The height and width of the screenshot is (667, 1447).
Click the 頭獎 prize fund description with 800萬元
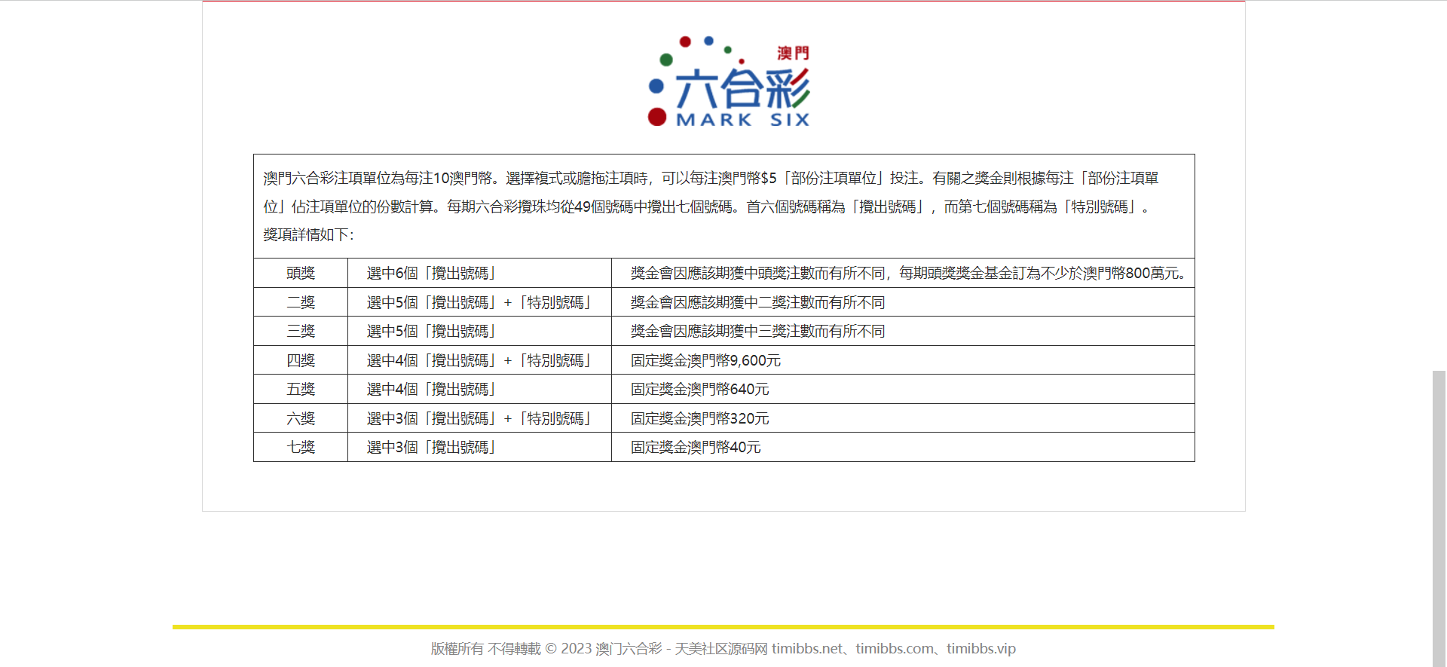[903, 273]
